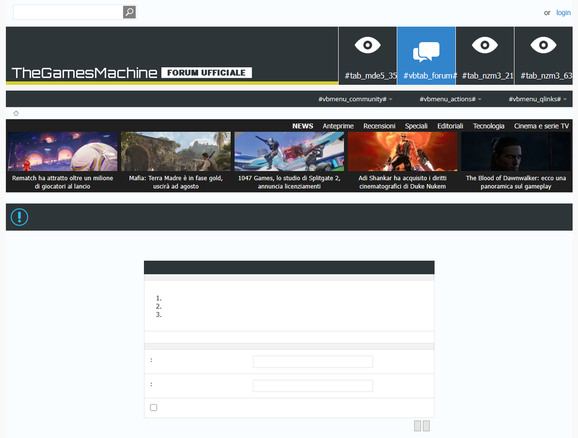Screen dimensions: 578x438
Task: Open the Rematch soccer ball thumbnail
Action: tap(62, 152)
